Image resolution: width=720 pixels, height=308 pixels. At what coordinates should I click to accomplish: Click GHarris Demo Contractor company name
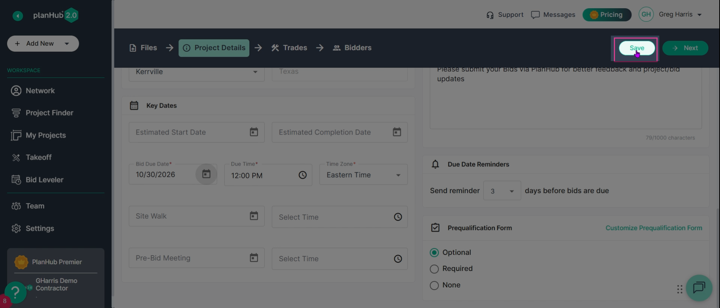[56, 284]
